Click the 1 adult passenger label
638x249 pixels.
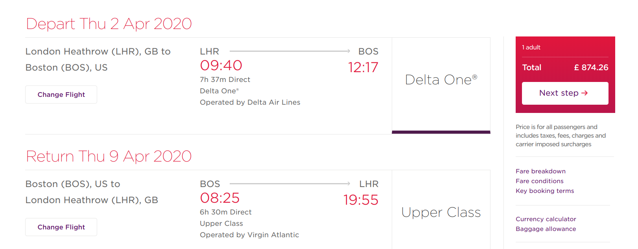[x=531, y=47]
